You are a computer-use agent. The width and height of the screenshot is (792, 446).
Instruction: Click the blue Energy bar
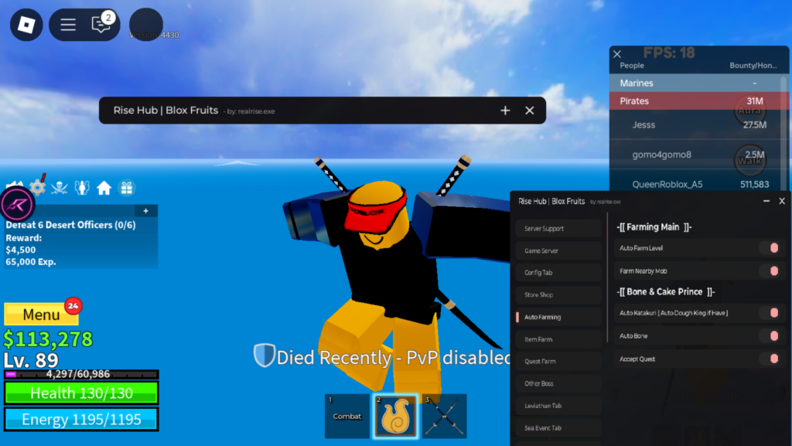81,419
